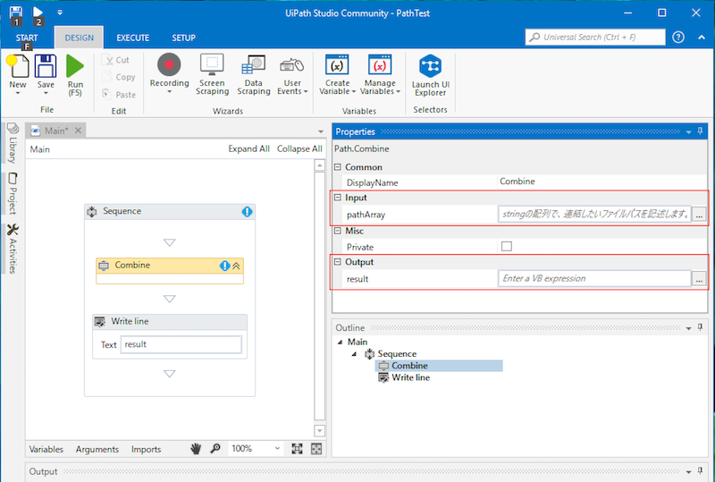Collapse the Sequence node in Outline
Image resolution: width=715 pixels, height=482 pixels.
pos(354,354)
